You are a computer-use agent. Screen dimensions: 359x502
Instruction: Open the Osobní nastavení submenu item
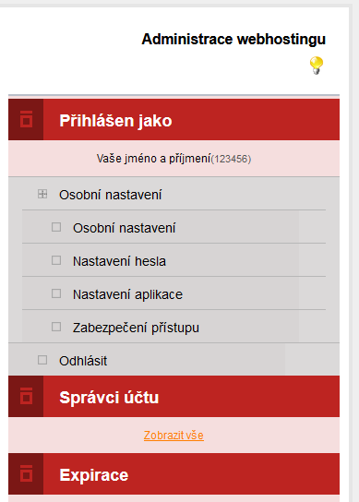pyautogui.click(x=124, y=228)
